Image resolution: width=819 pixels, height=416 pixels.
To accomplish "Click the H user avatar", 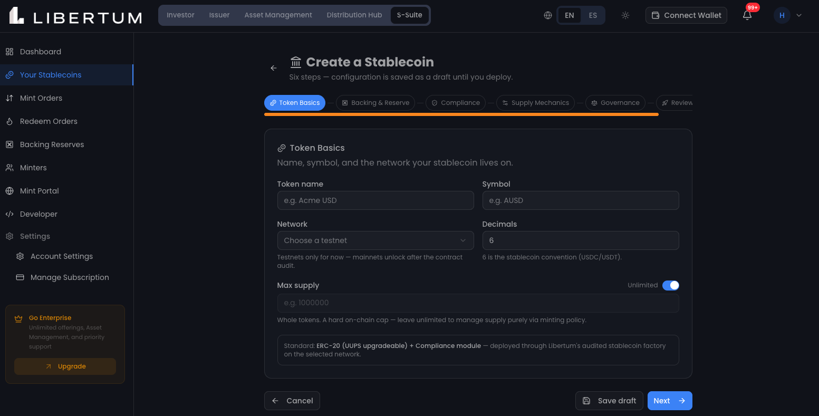I will coord(782,15).
